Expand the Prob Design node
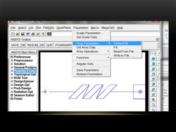Image resolution: width=176 pixels, height=132 pixels. tap(12, 88)
